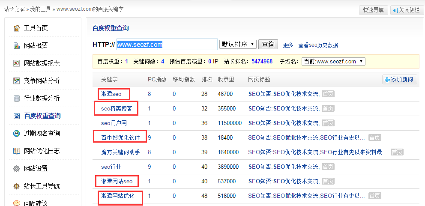Click page title in 湘潭网站seo row
The image size is (425, 206).
click(284, 181)
